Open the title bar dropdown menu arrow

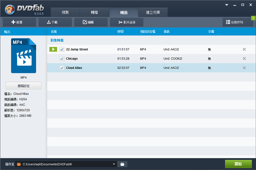click(x=227, y=5)
